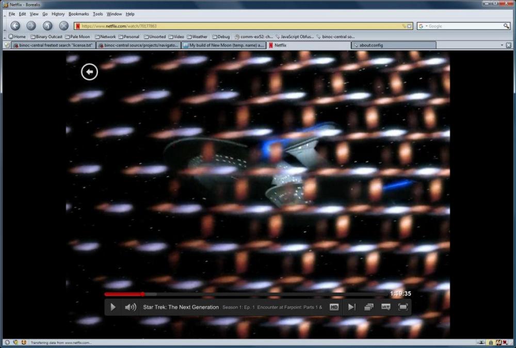Toggle HD quality in the player
Image resolution: width=516 pixels, height=348 pixels.
(x=334, y=307)
